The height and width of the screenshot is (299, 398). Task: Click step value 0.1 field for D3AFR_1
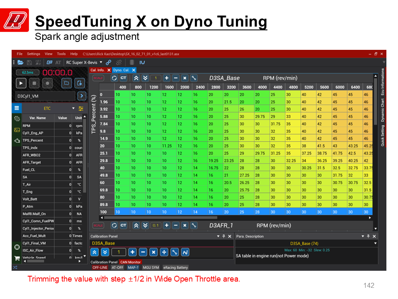click(x=155, y=225)
